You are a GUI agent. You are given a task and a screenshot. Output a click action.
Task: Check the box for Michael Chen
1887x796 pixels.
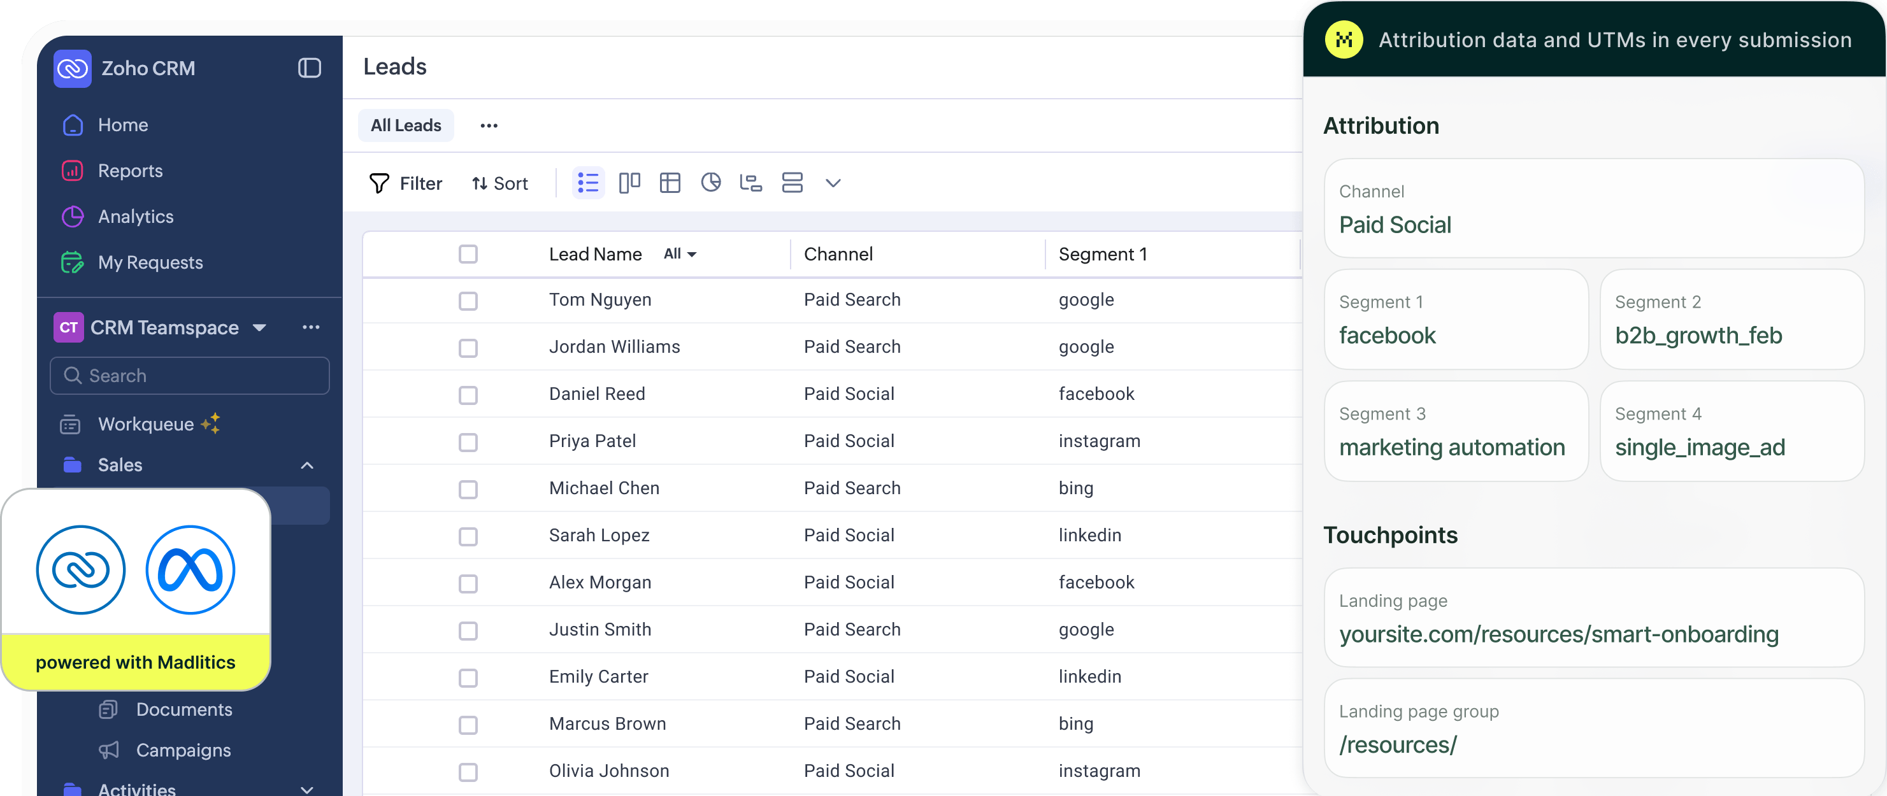click(468, 489)
